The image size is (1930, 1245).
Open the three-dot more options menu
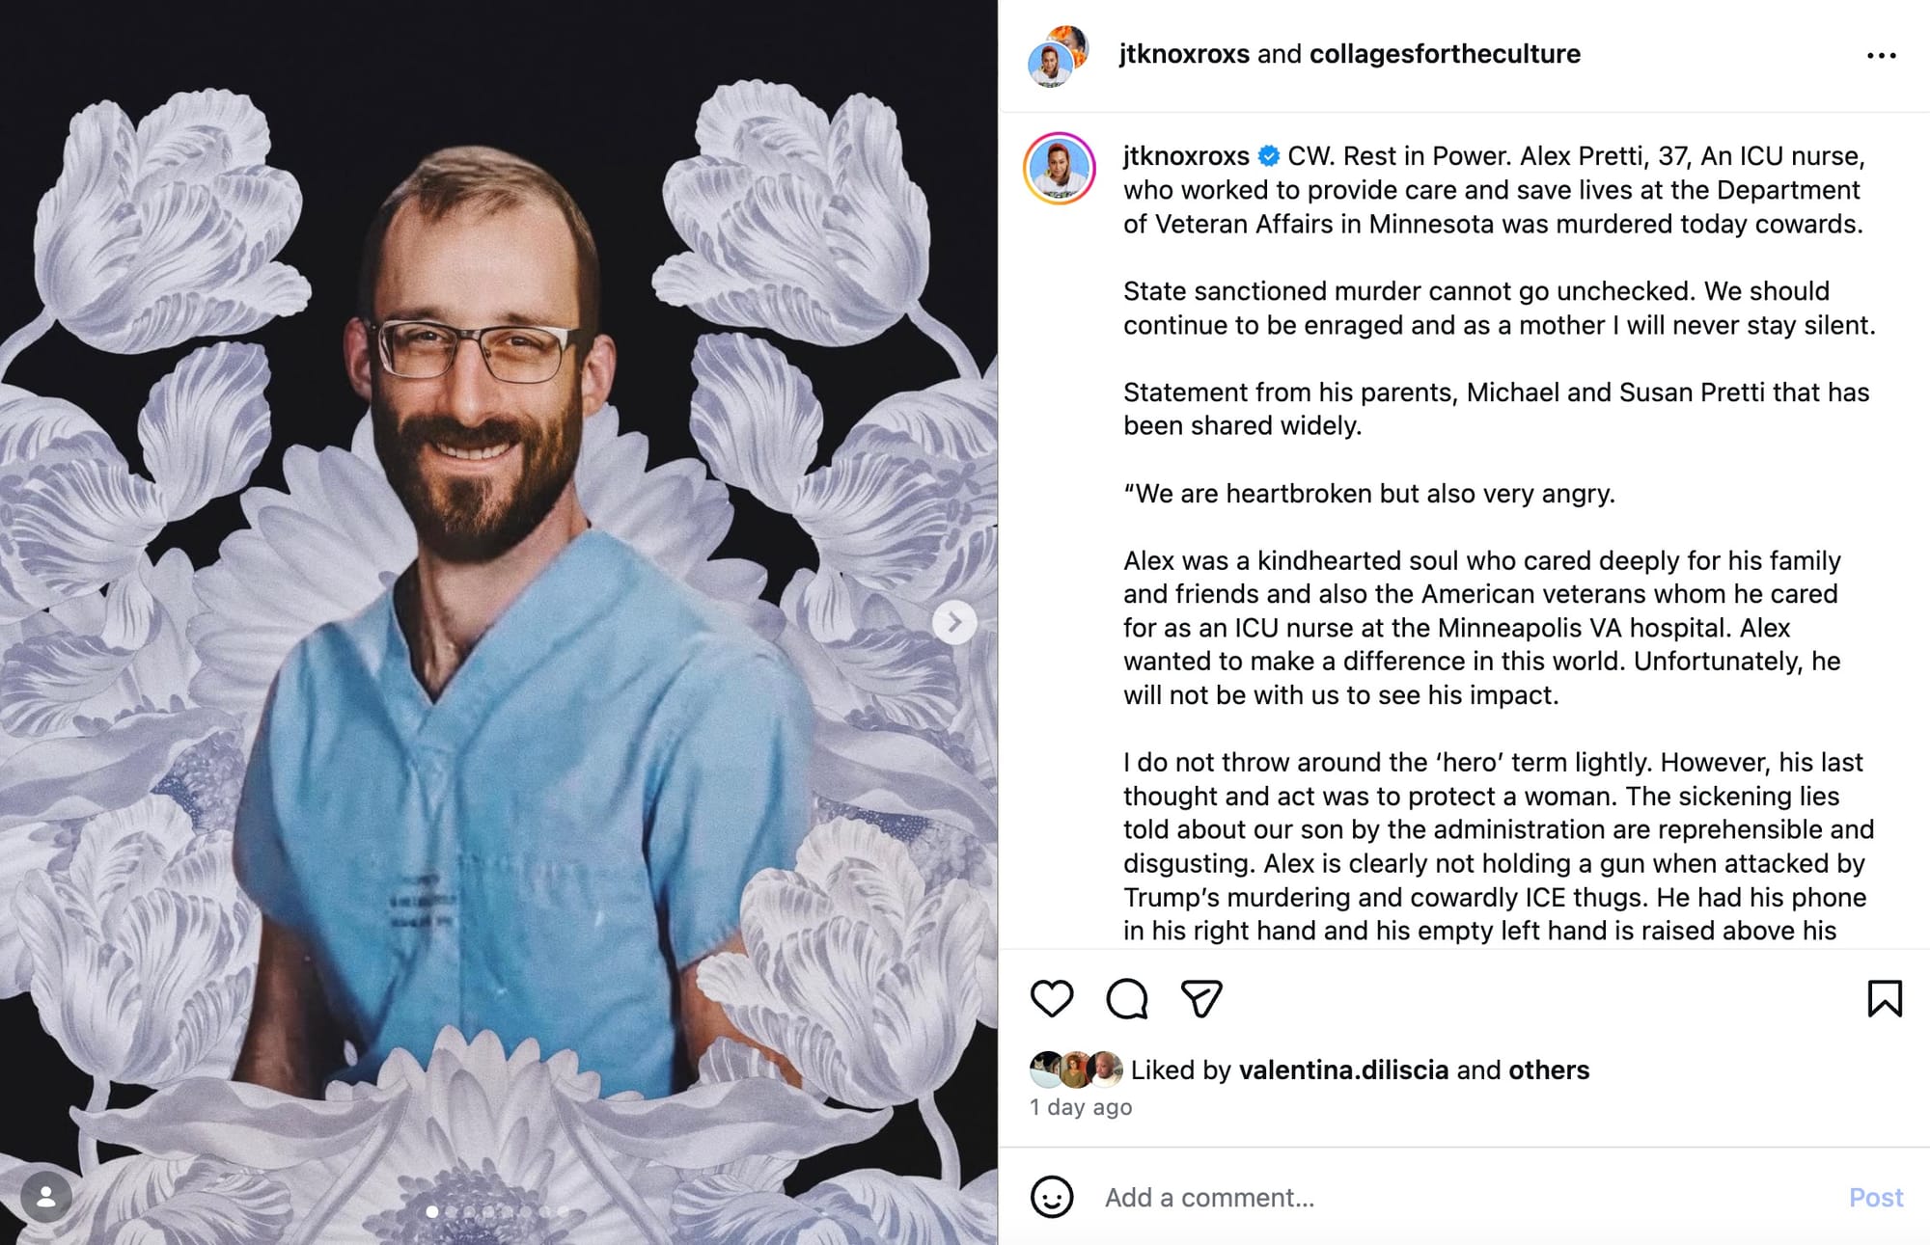tap(1881, 56)
